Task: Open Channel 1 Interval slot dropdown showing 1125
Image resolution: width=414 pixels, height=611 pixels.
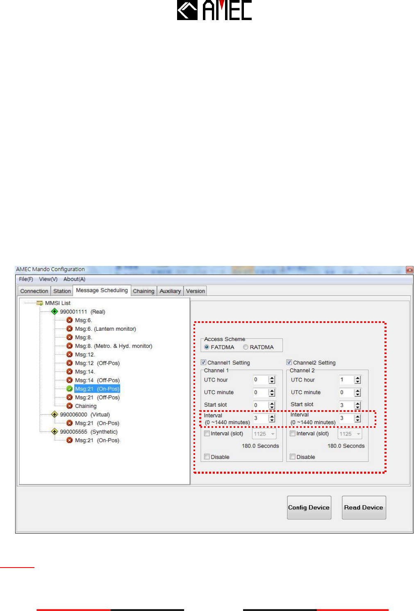Action: point(264,434)
